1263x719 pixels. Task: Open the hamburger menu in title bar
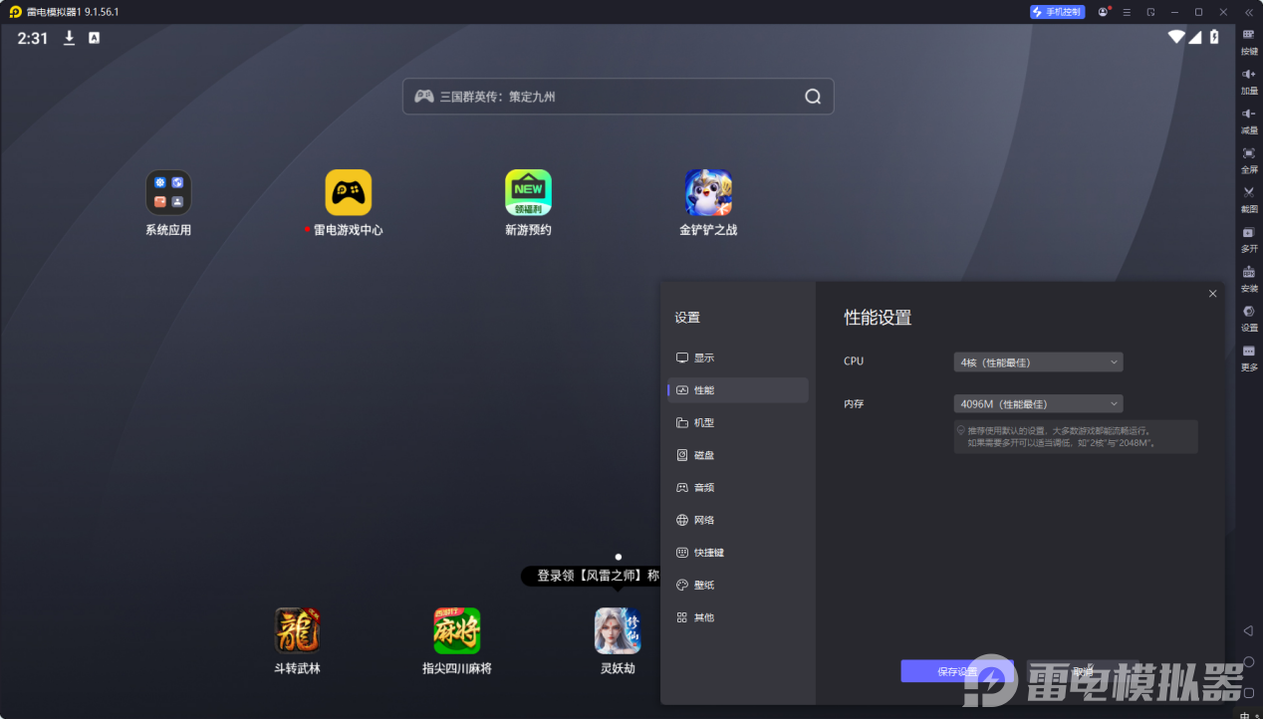tap(1127, 12)
